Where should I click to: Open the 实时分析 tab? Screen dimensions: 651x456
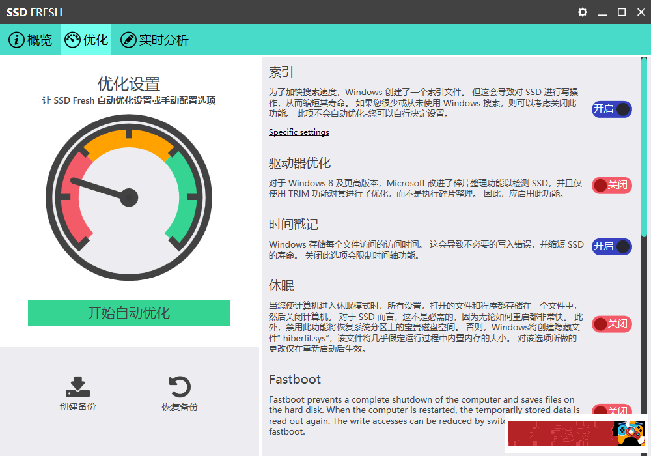154,40
